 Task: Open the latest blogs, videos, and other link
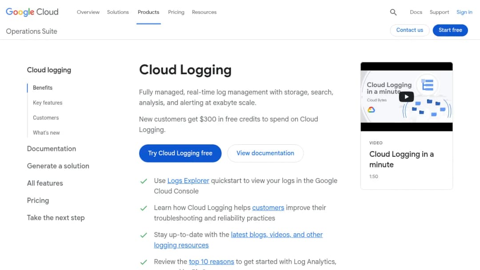point(277,234)
